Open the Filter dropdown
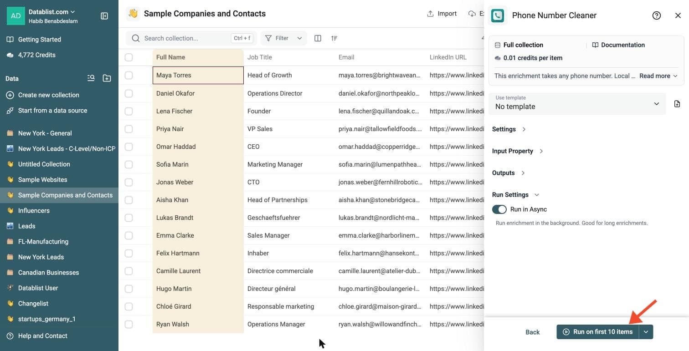 (283, 38)
